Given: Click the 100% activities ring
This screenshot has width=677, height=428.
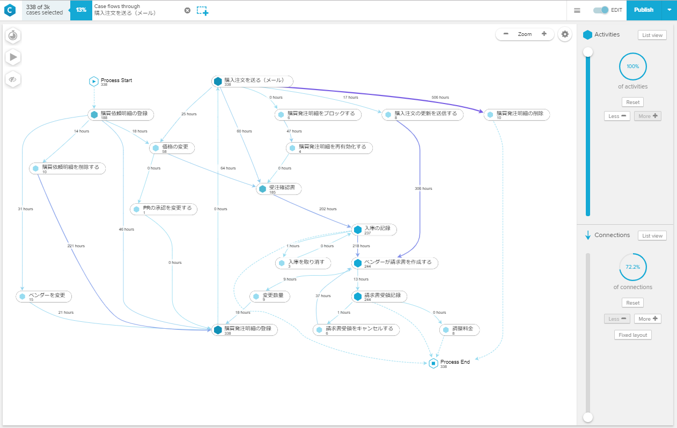Looking at the screenshot, I should click(x=633, y=67).
